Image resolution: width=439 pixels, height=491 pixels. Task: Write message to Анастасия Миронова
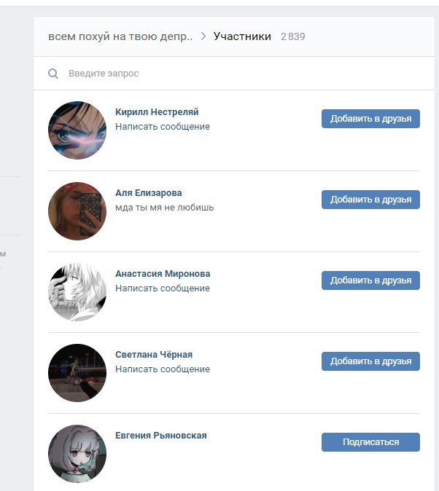pos(163,288)
